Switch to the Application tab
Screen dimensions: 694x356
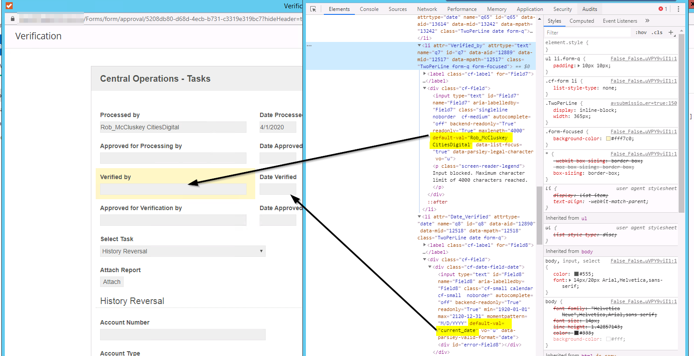pyautogui.click(x=530, y=9)
